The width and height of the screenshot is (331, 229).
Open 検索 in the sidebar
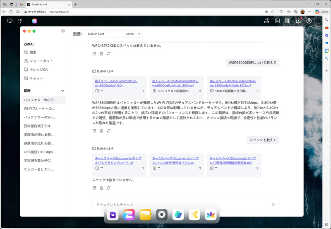pyautogui.click(x=30, y=53)
